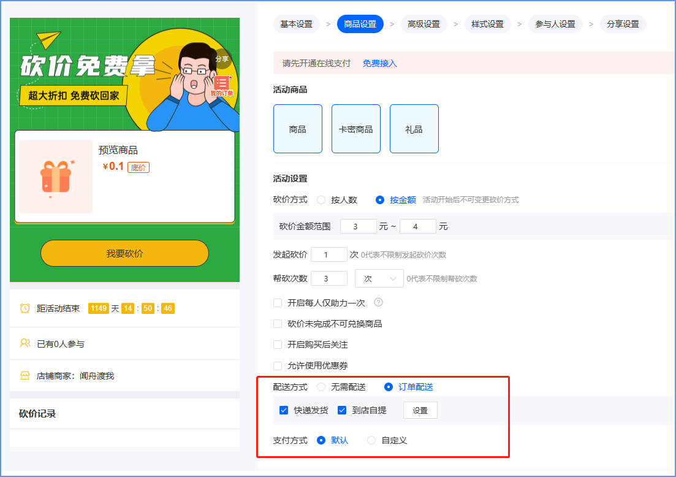
Task: Focus the 发起砍价 count field
Action: click(x=329, y=254)
